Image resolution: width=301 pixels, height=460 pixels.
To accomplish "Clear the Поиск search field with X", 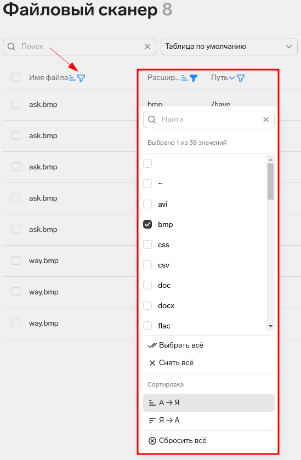I will (147, 47).
